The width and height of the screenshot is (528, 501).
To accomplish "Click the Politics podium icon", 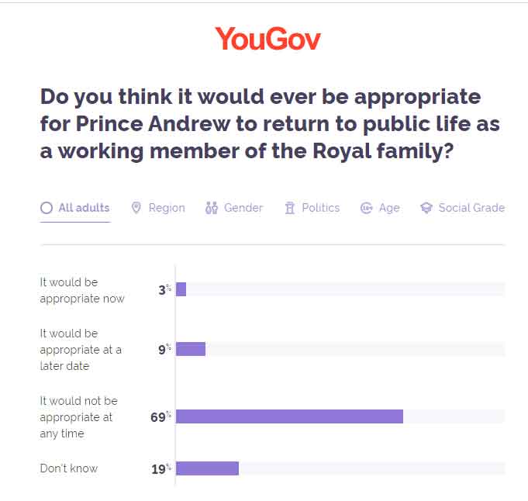I will pos(290,208).
